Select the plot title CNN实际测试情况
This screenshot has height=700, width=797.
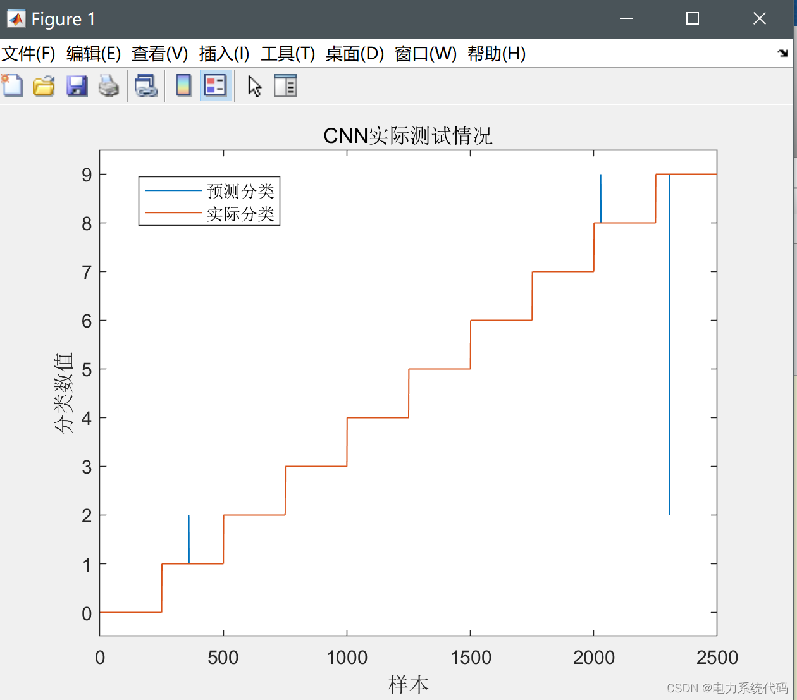(408, 135)
